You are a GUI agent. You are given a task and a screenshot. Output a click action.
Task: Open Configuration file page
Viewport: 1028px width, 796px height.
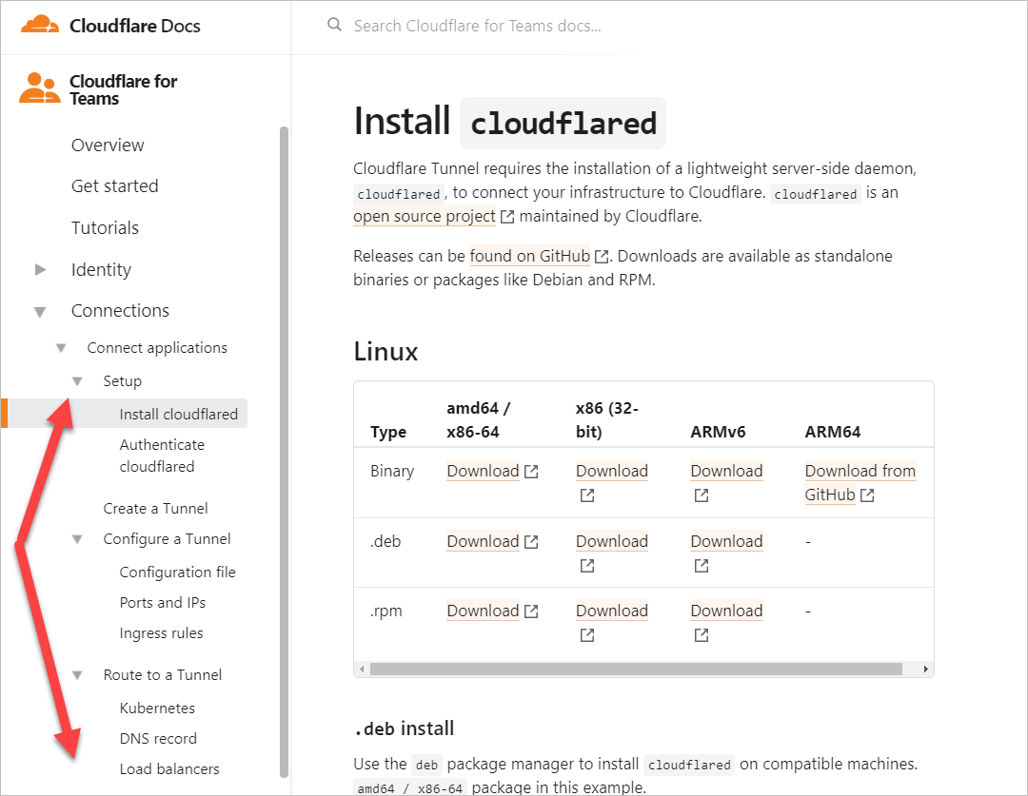[x=177, y=572]
